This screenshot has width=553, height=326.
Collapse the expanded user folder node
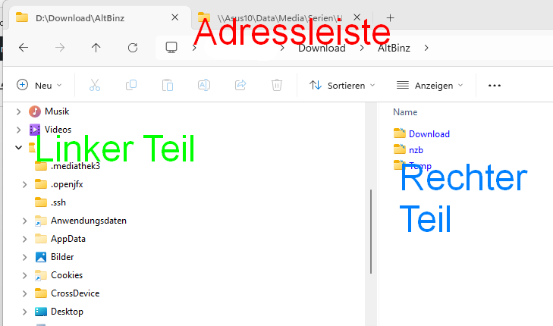(x=18, y=147)
